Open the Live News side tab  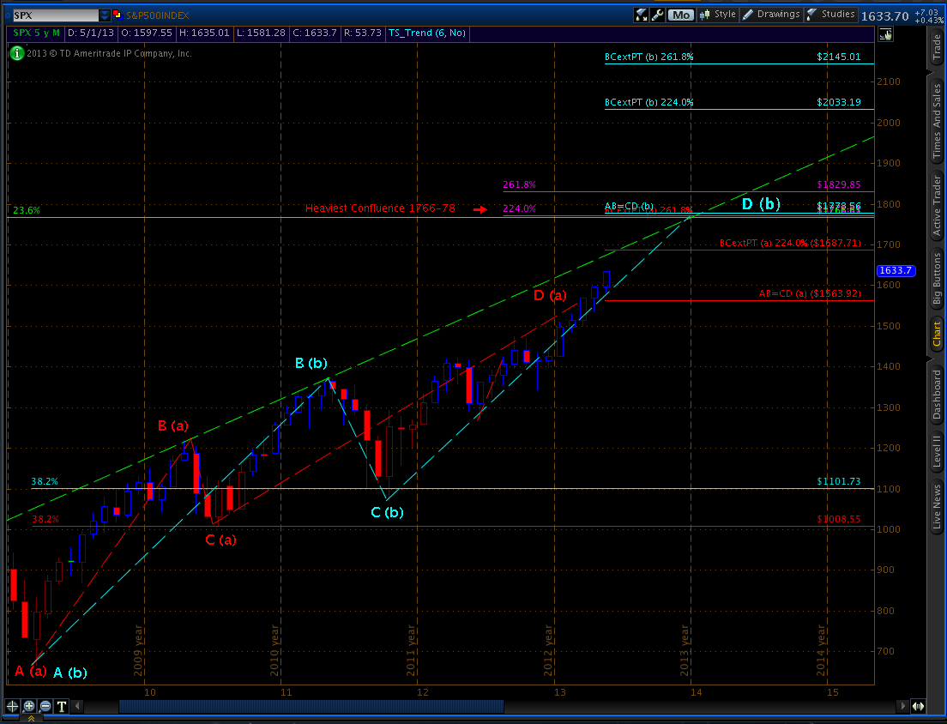(x=937, y=507)
